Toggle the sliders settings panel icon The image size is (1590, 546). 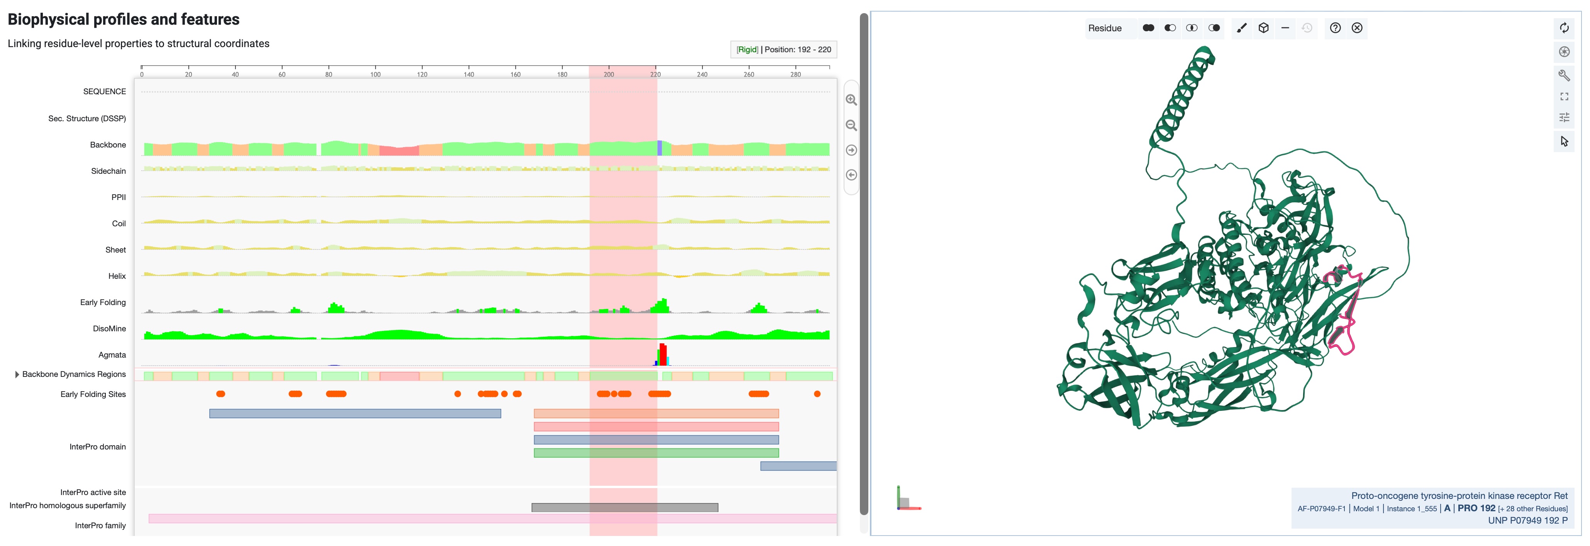tap(1564, 117)
